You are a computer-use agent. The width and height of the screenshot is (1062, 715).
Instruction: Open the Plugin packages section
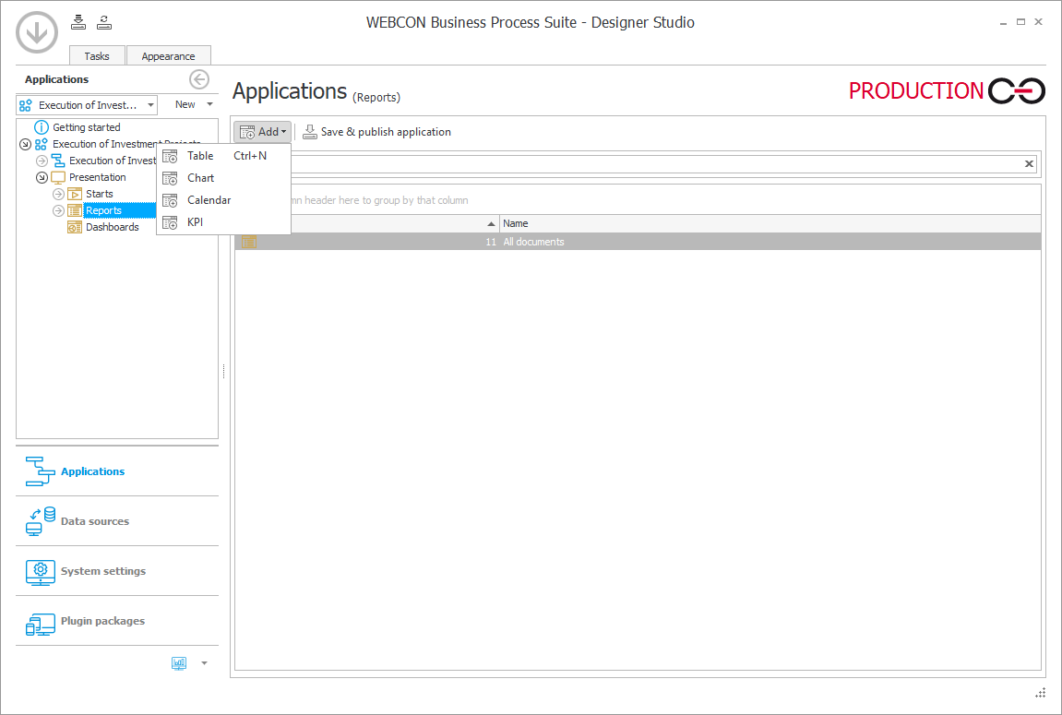(103, 621)
